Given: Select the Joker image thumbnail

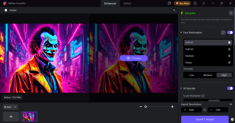Looking at the screenshot, I should pos(29,117).
